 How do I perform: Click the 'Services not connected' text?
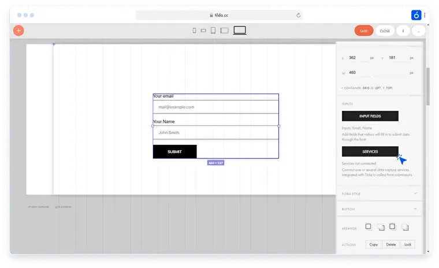tap(359, 163)
